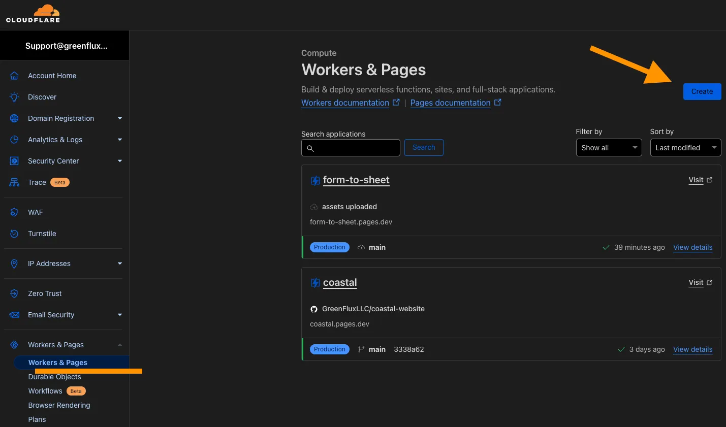The width and height of the screenshot is (726, 427).
Task: View details of the coastal deployment
Action: pos(692,349)
